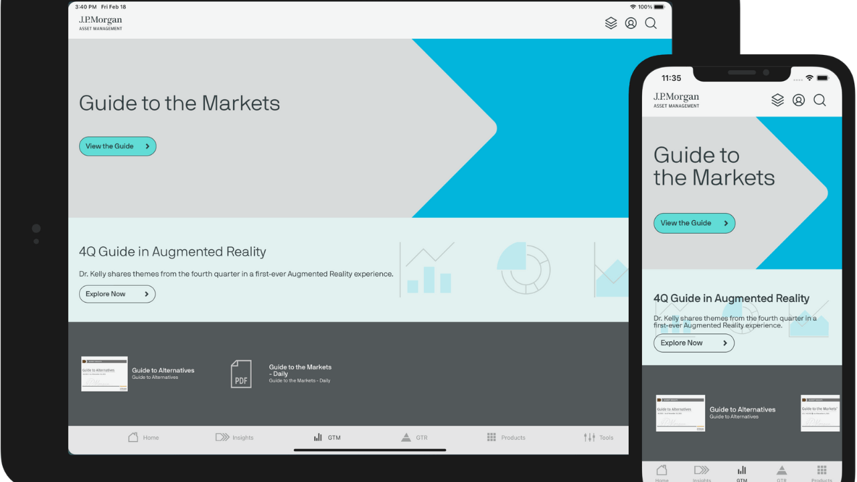Click the J.P. Morgan logo on the phone
This screenshot has height=482, width=857.
pos(676,100)
